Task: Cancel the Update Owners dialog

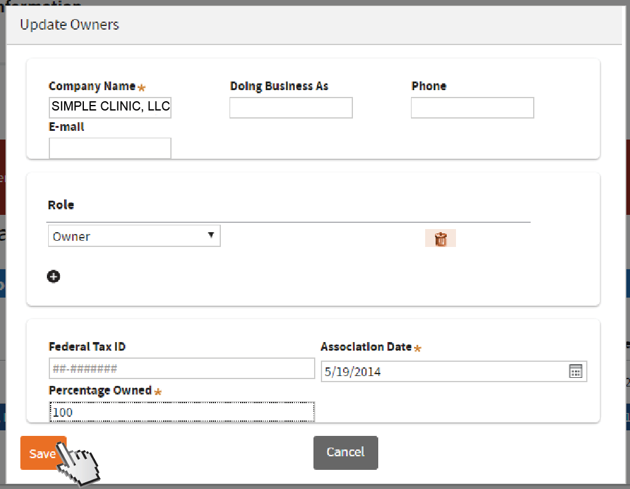Action: point(346,453)
